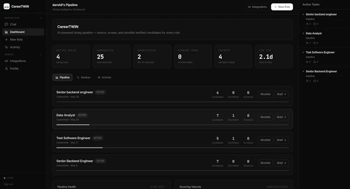Select Dashboard in the sidebar
Screen dimensions: 350x189
[23, 32]
